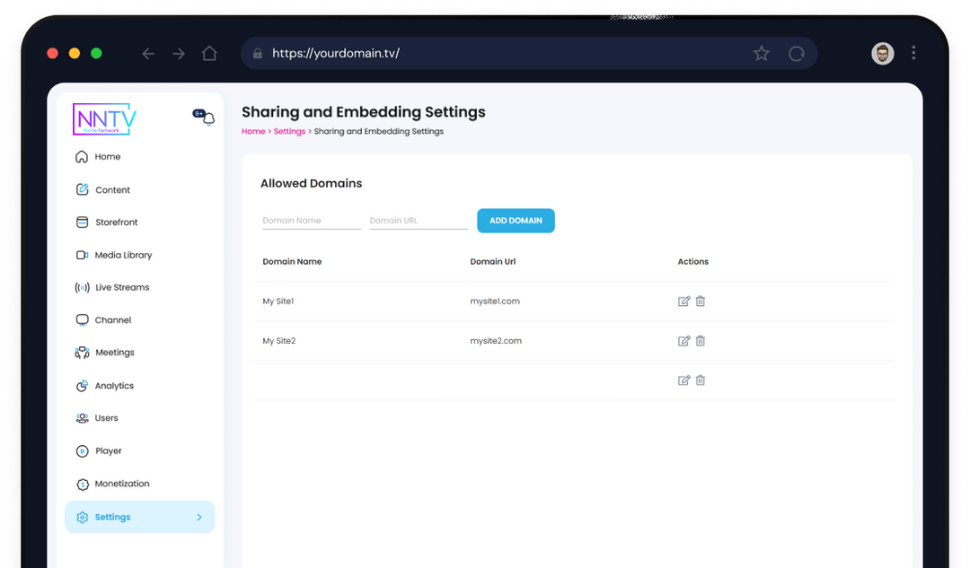
Task: Edit the My Site1 domain entry
Action: [x=683, y=301]
